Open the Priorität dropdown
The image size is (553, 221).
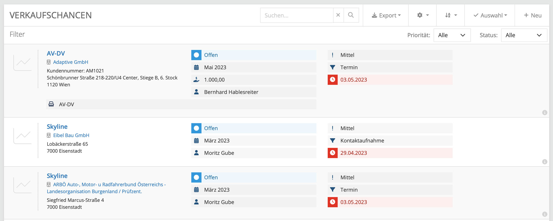(452, 35)
